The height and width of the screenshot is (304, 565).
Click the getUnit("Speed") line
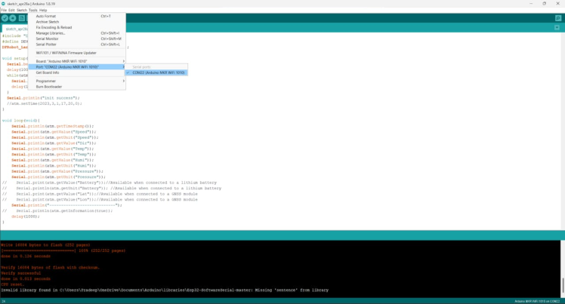click(55, 137)
